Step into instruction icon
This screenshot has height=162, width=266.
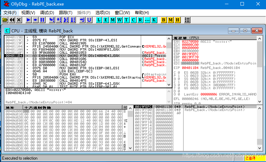coord(52,20)
